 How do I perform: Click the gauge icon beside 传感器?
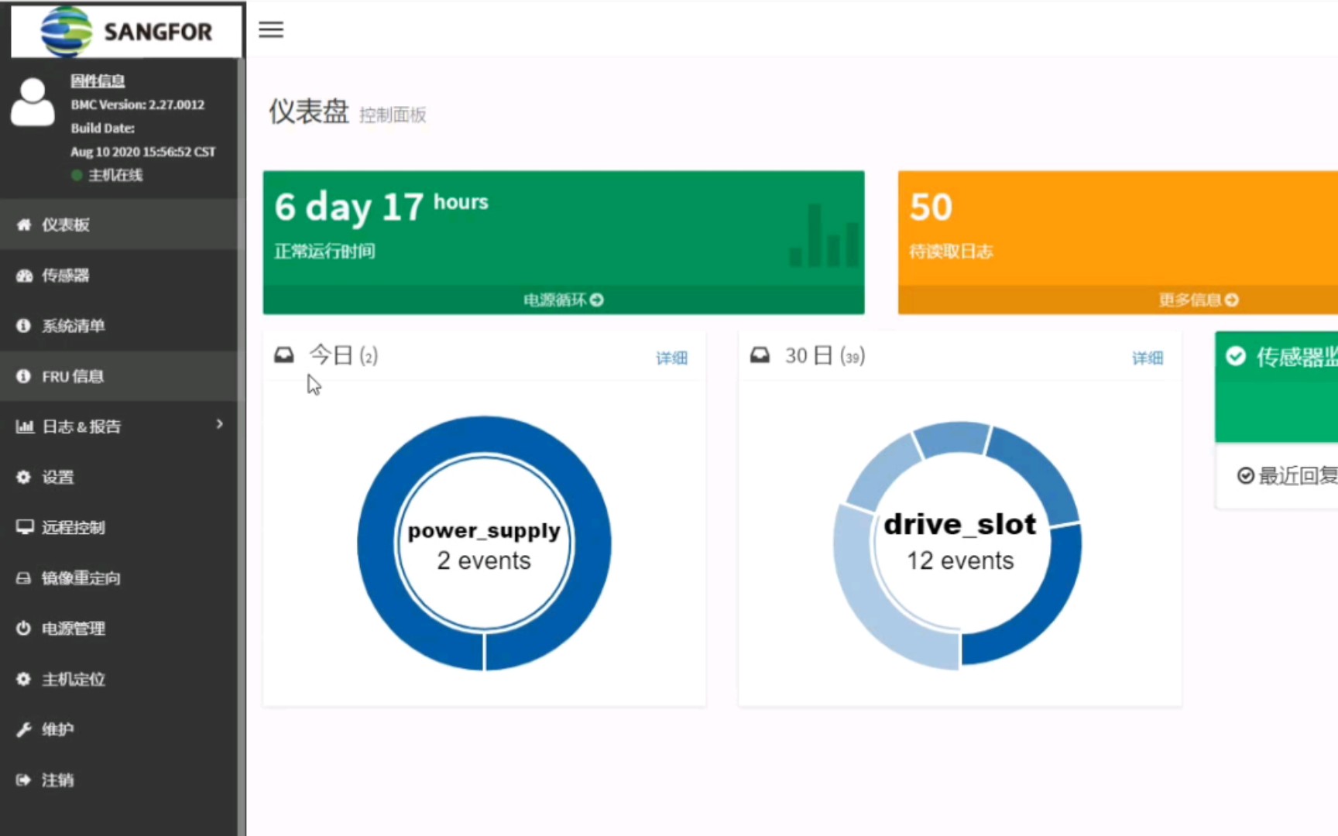point(24,276)
